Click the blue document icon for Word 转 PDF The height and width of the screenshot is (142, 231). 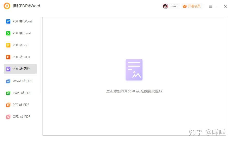8,81
